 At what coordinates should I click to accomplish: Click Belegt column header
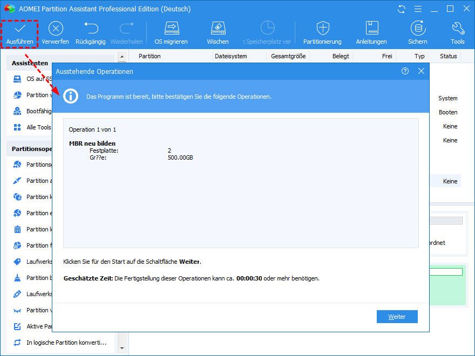(x=341, y=56)
